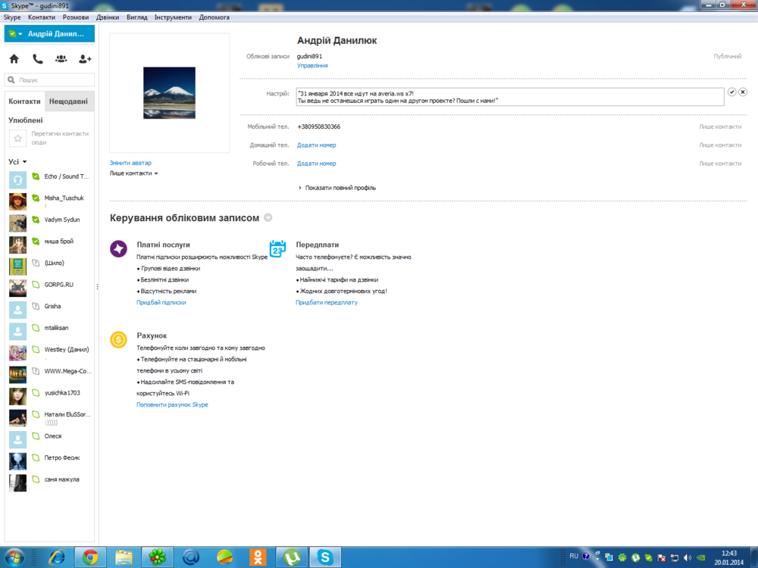The width and height of the screenshot is (758, 568).
Task: Click the create group icon
Action: pos(61,59)
